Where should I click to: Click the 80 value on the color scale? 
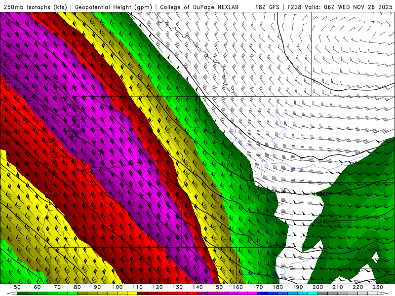tap(78, 287)
